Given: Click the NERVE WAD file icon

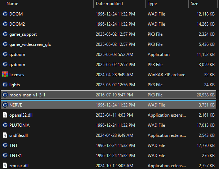Looking at the screenshot, I should pyautogui.click(x=5, y=105).
